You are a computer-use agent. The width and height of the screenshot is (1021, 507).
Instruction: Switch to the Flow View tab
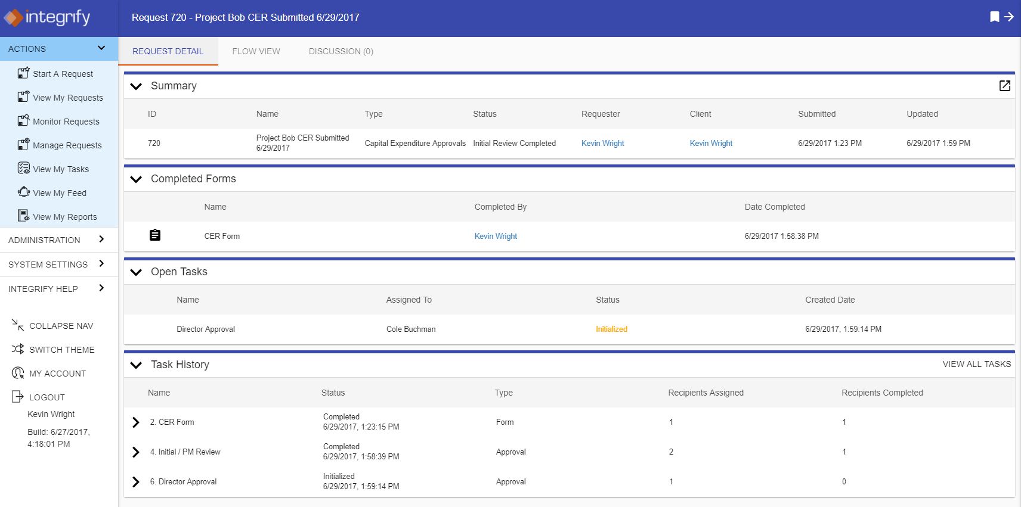(256, 51)
